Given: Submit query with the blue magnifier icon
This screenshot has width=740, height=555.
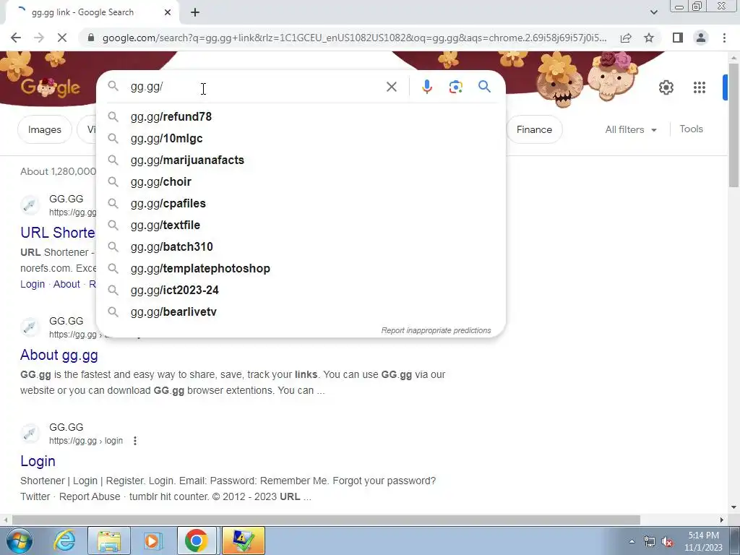Looking at the screenshot, I should point(484,87).
